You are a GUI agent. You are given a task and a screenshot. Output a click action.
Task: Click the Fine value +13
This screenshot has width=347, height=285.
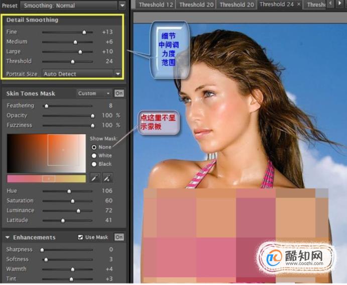[107, 32]
